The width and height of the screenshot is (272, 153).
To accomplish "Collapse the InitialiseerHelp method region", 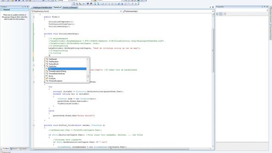I will 34,34.
